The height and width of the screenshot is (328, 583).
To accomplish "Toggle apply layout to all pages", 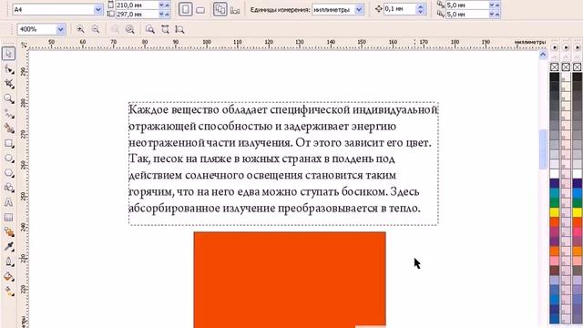I will tap(220, 9).
